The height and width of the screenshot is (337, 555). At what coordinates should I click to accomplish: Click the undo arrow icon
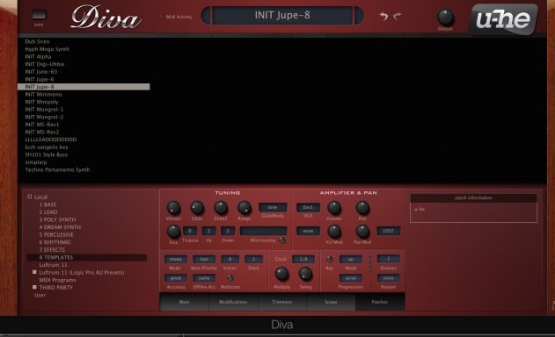tap(383, 17)
